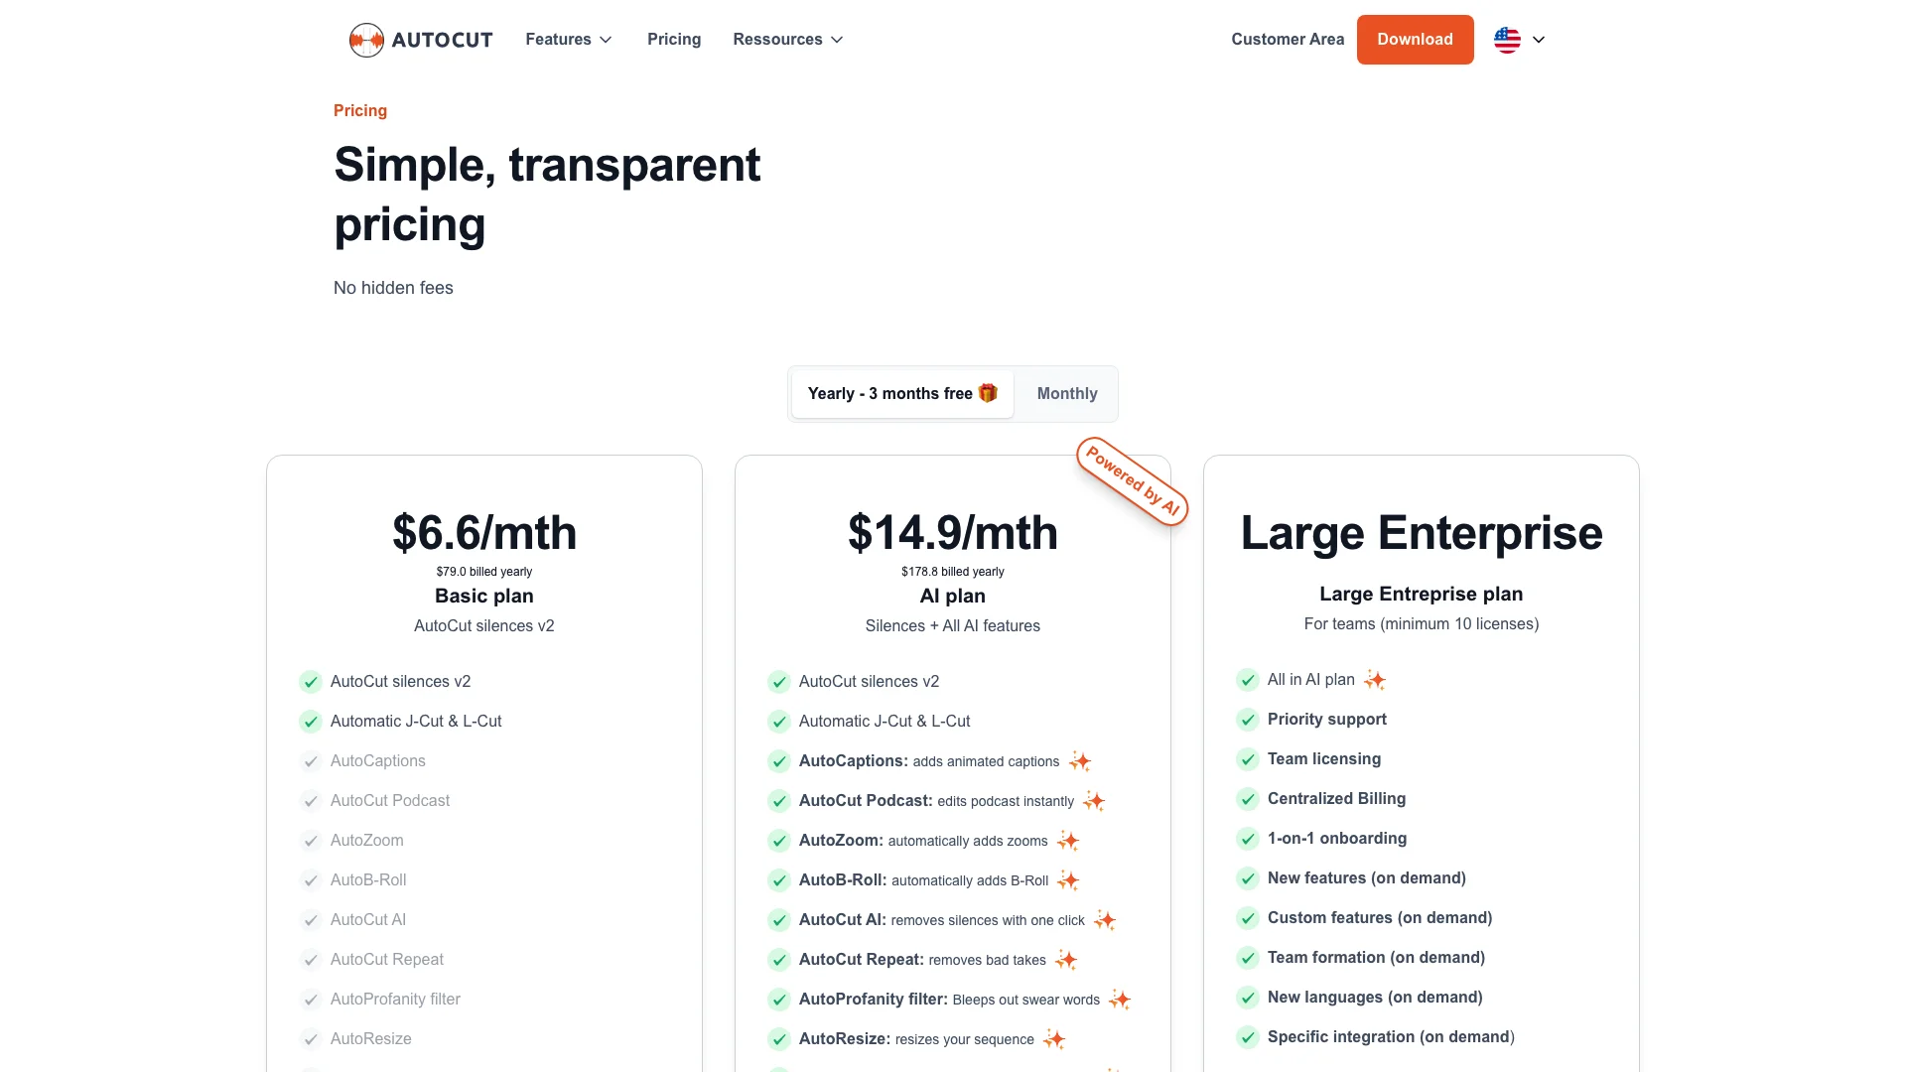Expand the Ressources menu
This screenshot has height=1072, width=1906.
tap(788, 40)
